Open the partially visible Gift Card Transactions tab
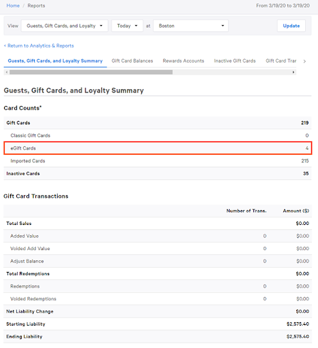318x348 pixels. (281, 60)
